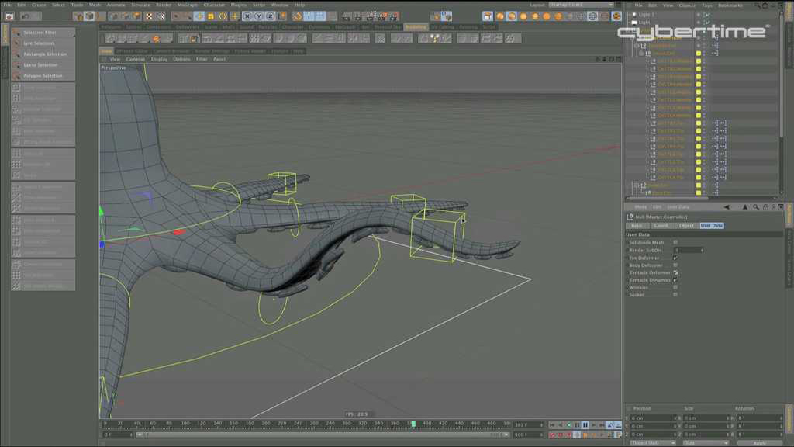Disable the Tentacle Dynamics checkbox
The width and height of the screenshot is (794, 447).
(x=675, y=280)
